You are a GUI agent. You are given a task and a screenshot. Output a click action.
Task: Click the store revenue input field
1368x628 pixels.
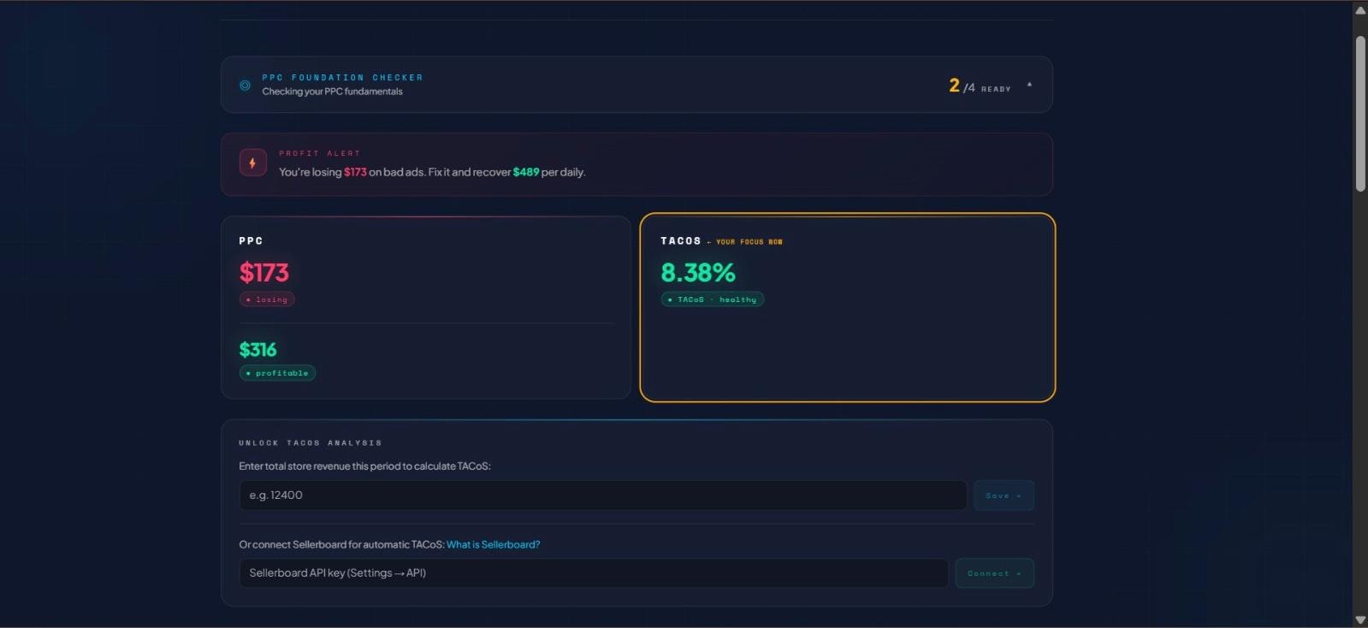point(603,495)
